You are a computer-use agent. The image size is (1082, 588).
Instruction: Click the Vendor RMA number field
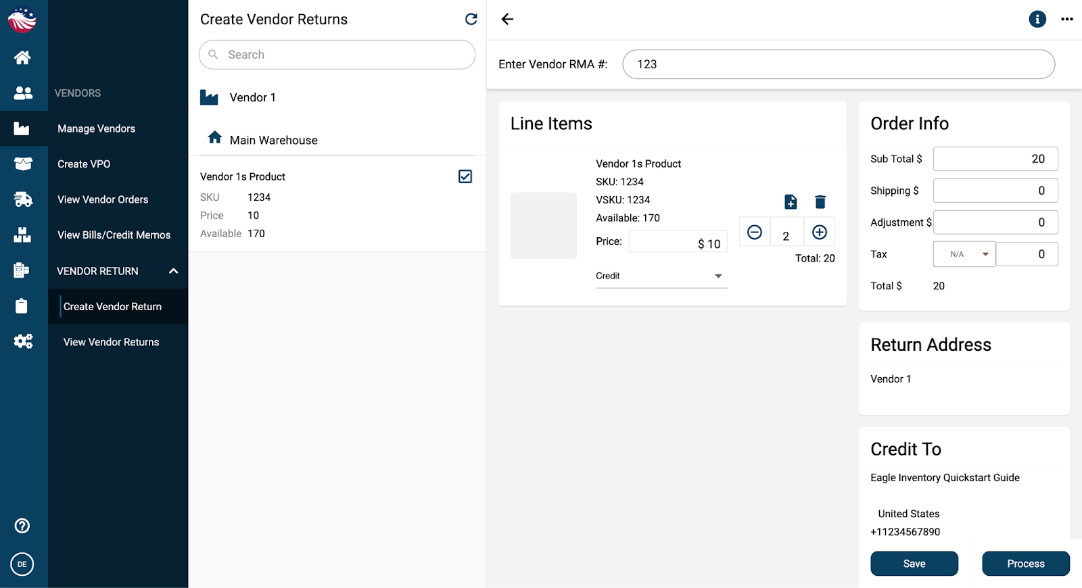(838, 64)
